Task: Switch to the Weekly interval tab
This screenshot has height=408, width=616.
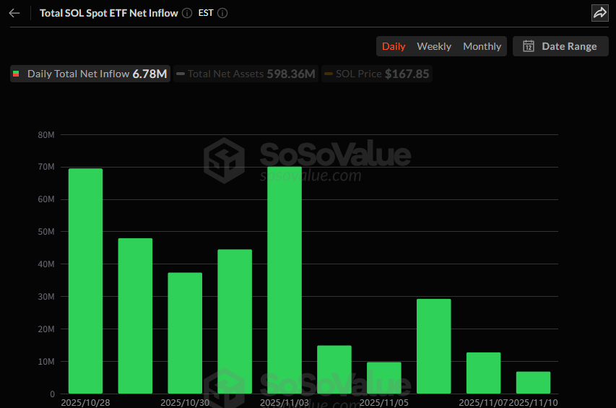Action: (434, 46)
